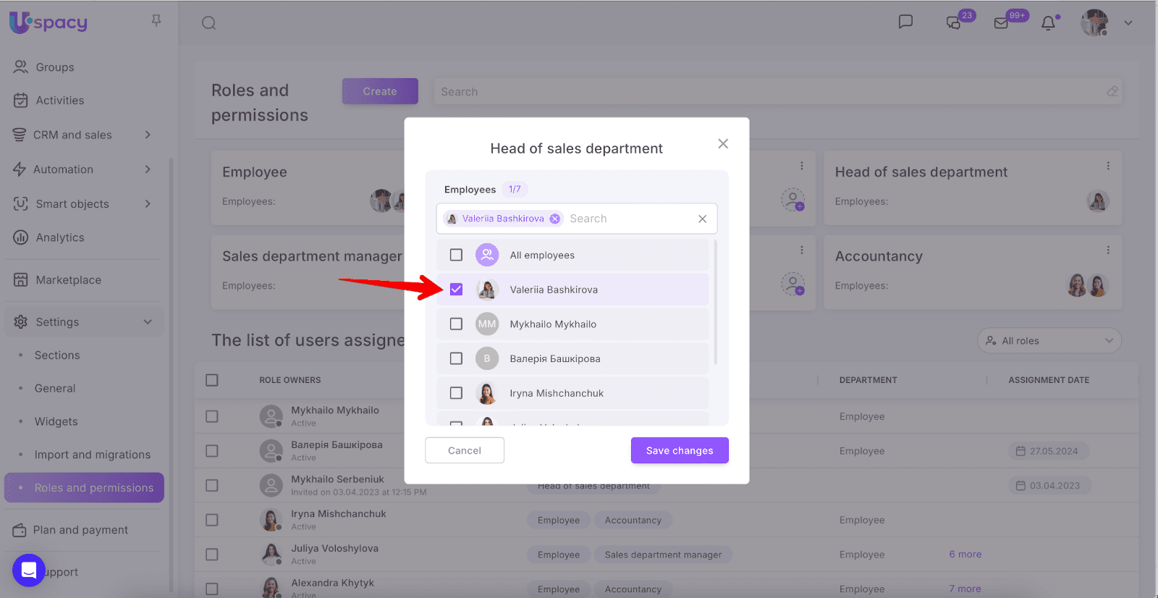This screenshot has height=598, width=1158.
Task: Click the Save changes button
Action: 680,450
